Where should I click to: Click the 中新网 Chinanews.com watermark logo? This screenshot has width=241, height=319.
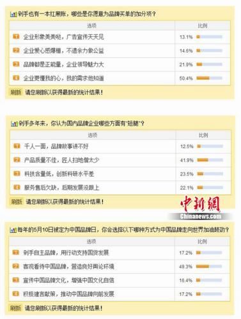[x=200, y=208]
